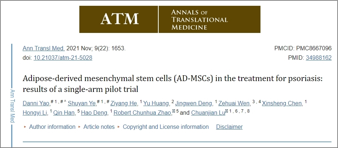This screenshot has width=338, height=148.
Task: Click the envelope icon after Chuanjian Lu
Action: pyautogui.click(x=226, y=111)
